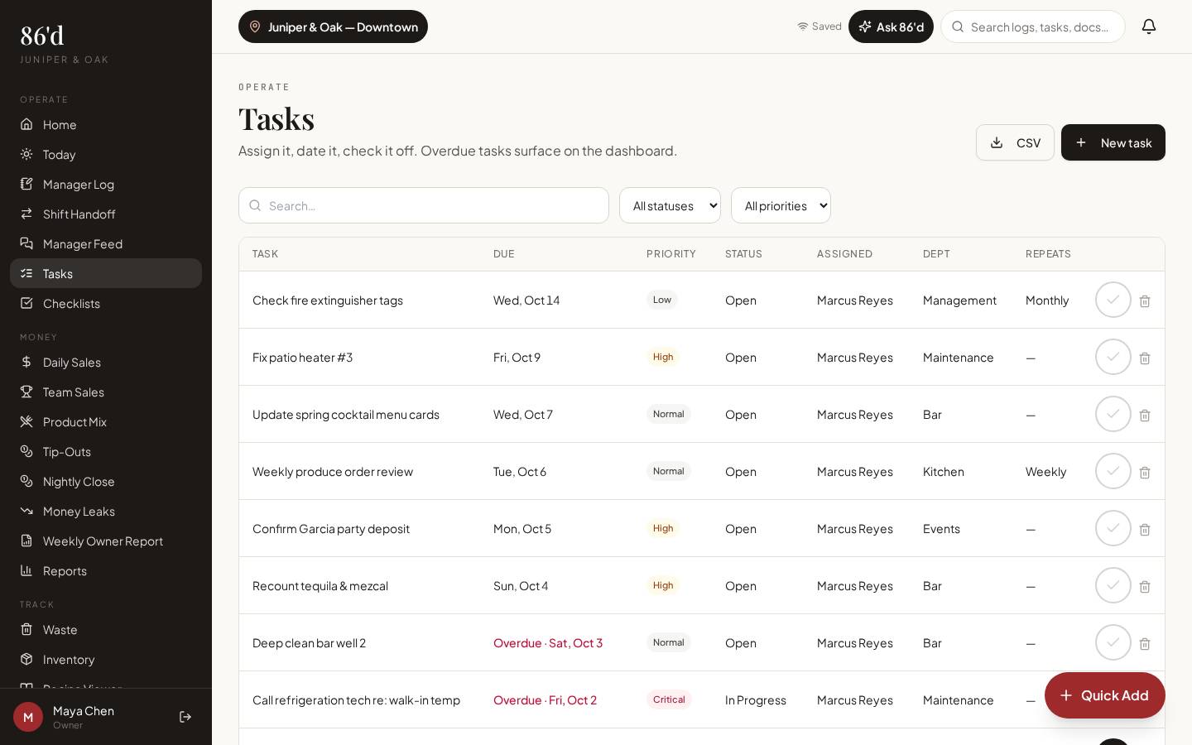Open Daily Sales in the Money section
Image resolution: width=1192 pixels, height=745 pixels.
pos(106,362)
